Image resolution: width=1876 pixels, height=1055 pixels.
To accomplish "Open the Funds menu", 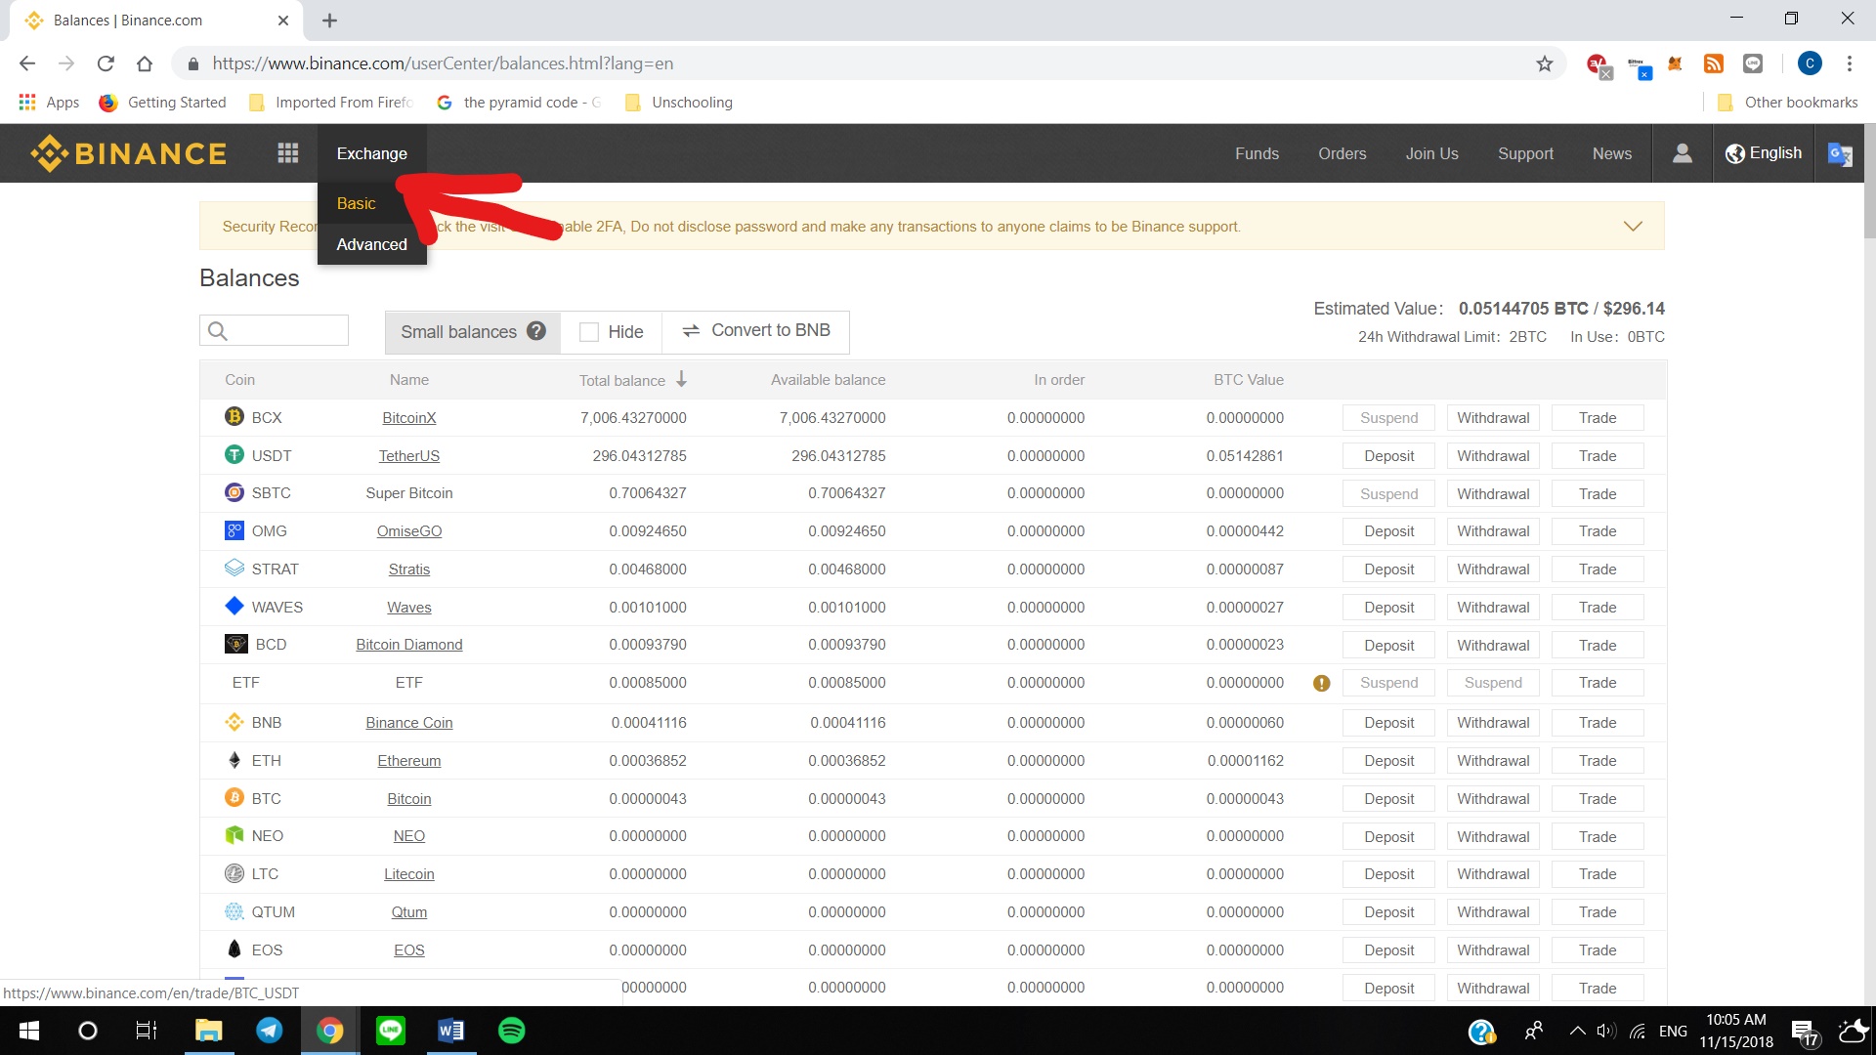I will point(1257,153).
